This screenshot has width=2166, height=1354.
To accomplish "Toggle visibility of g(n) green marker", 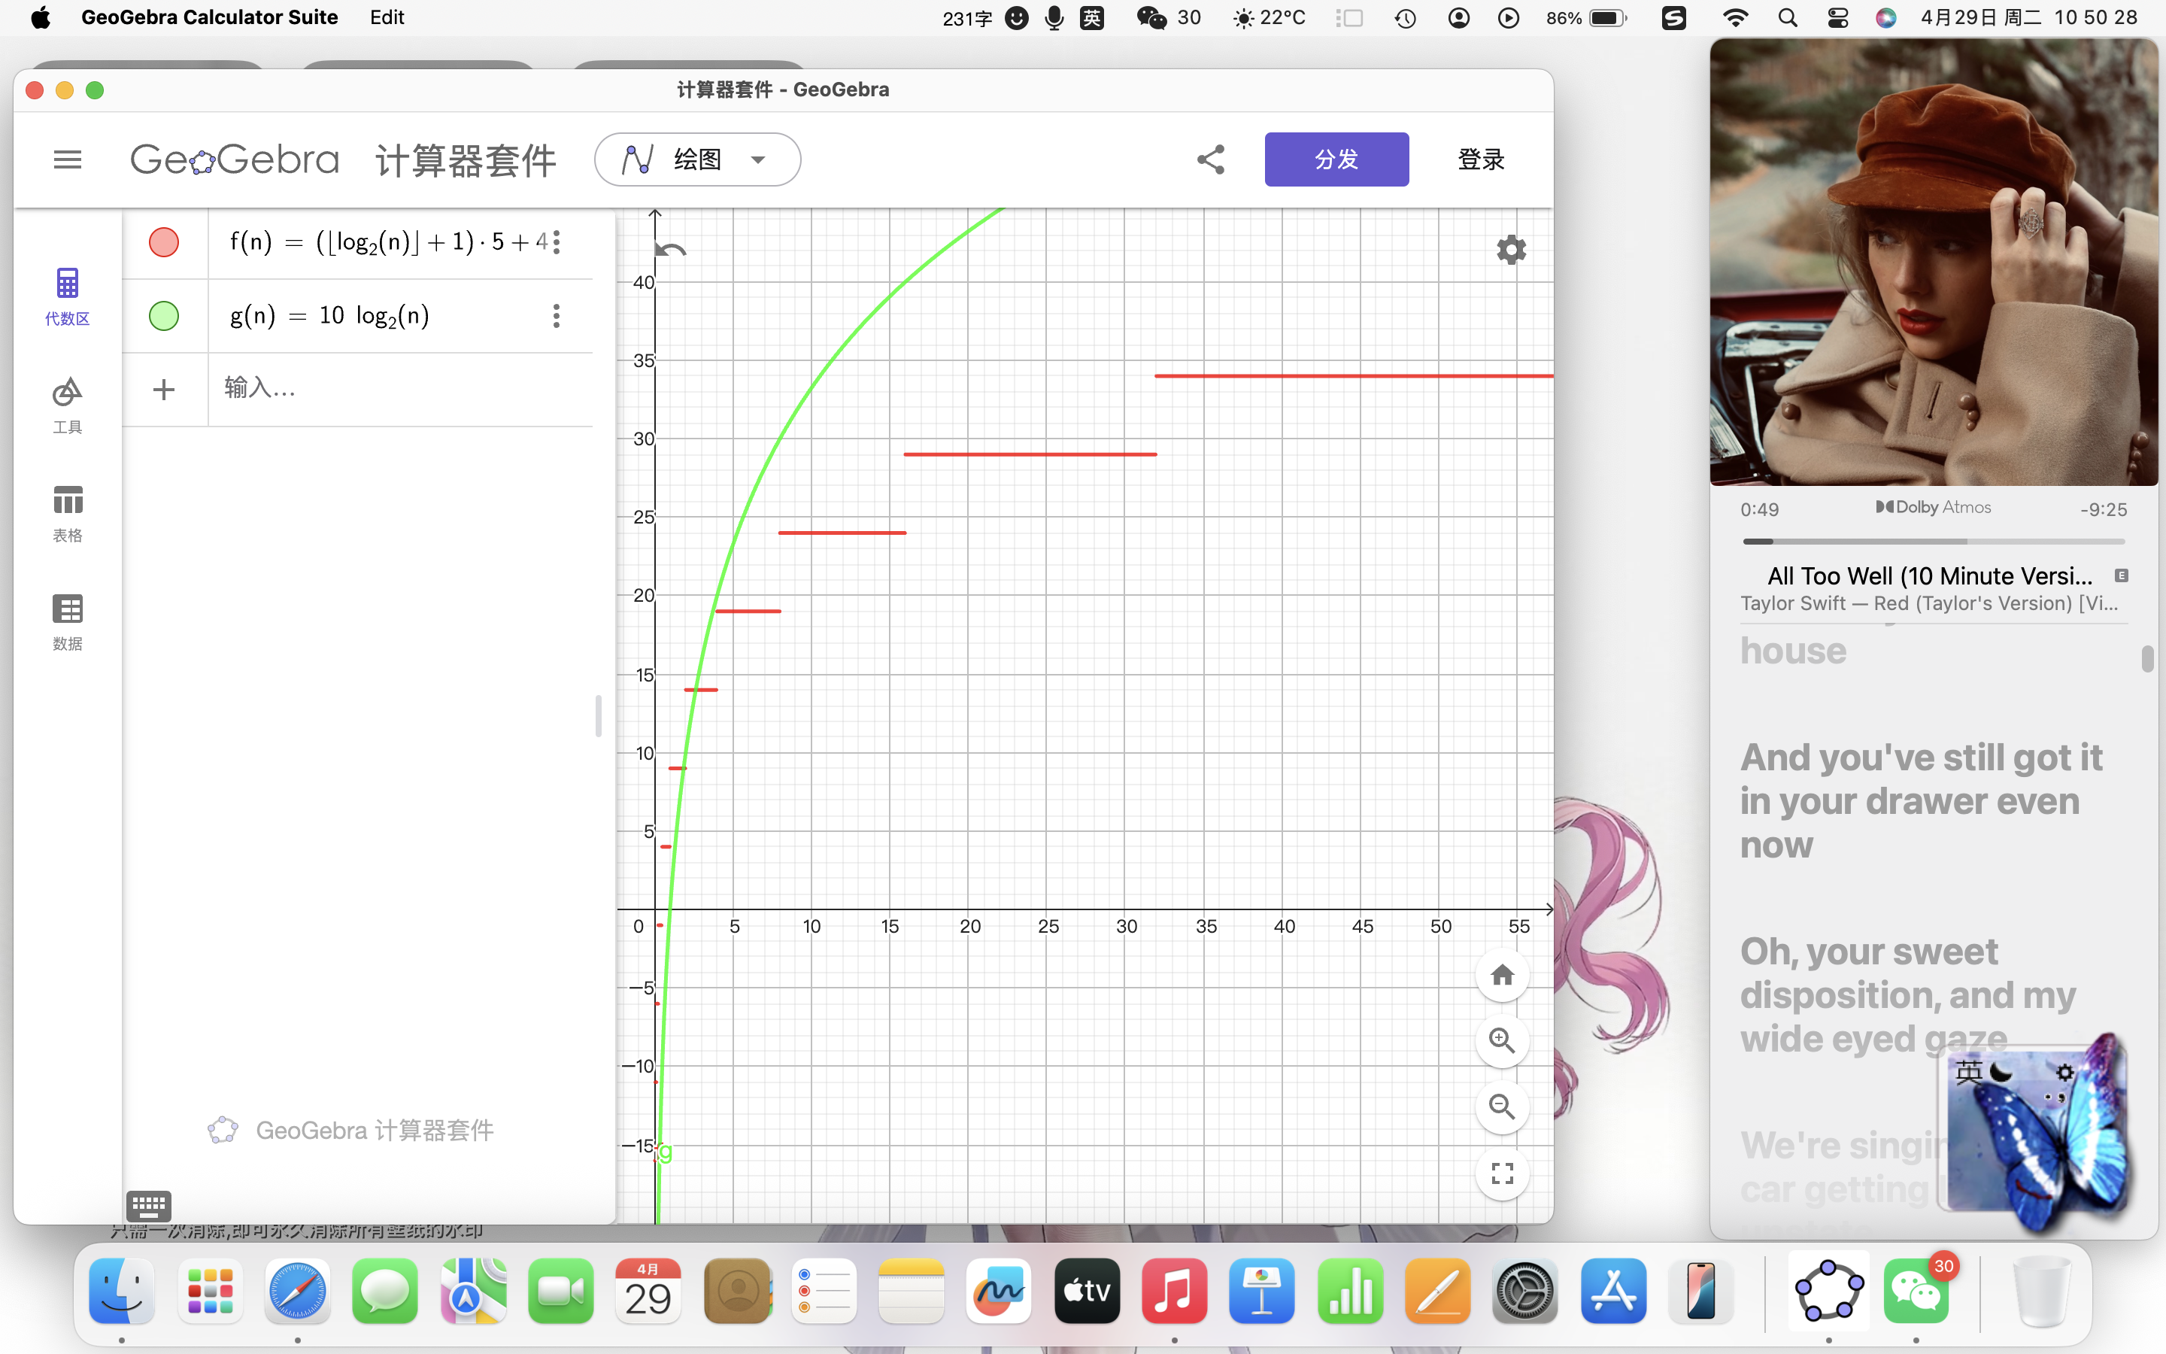I will point(164,315).
